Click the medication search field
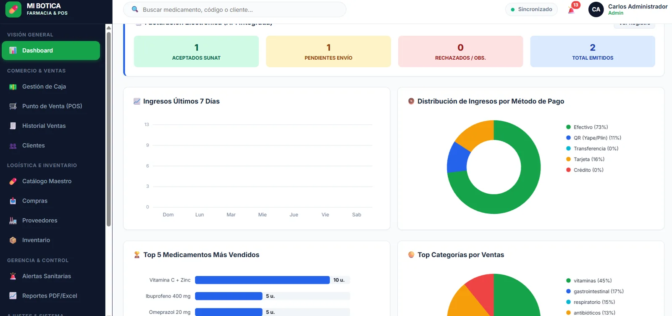 coord(235,9)
